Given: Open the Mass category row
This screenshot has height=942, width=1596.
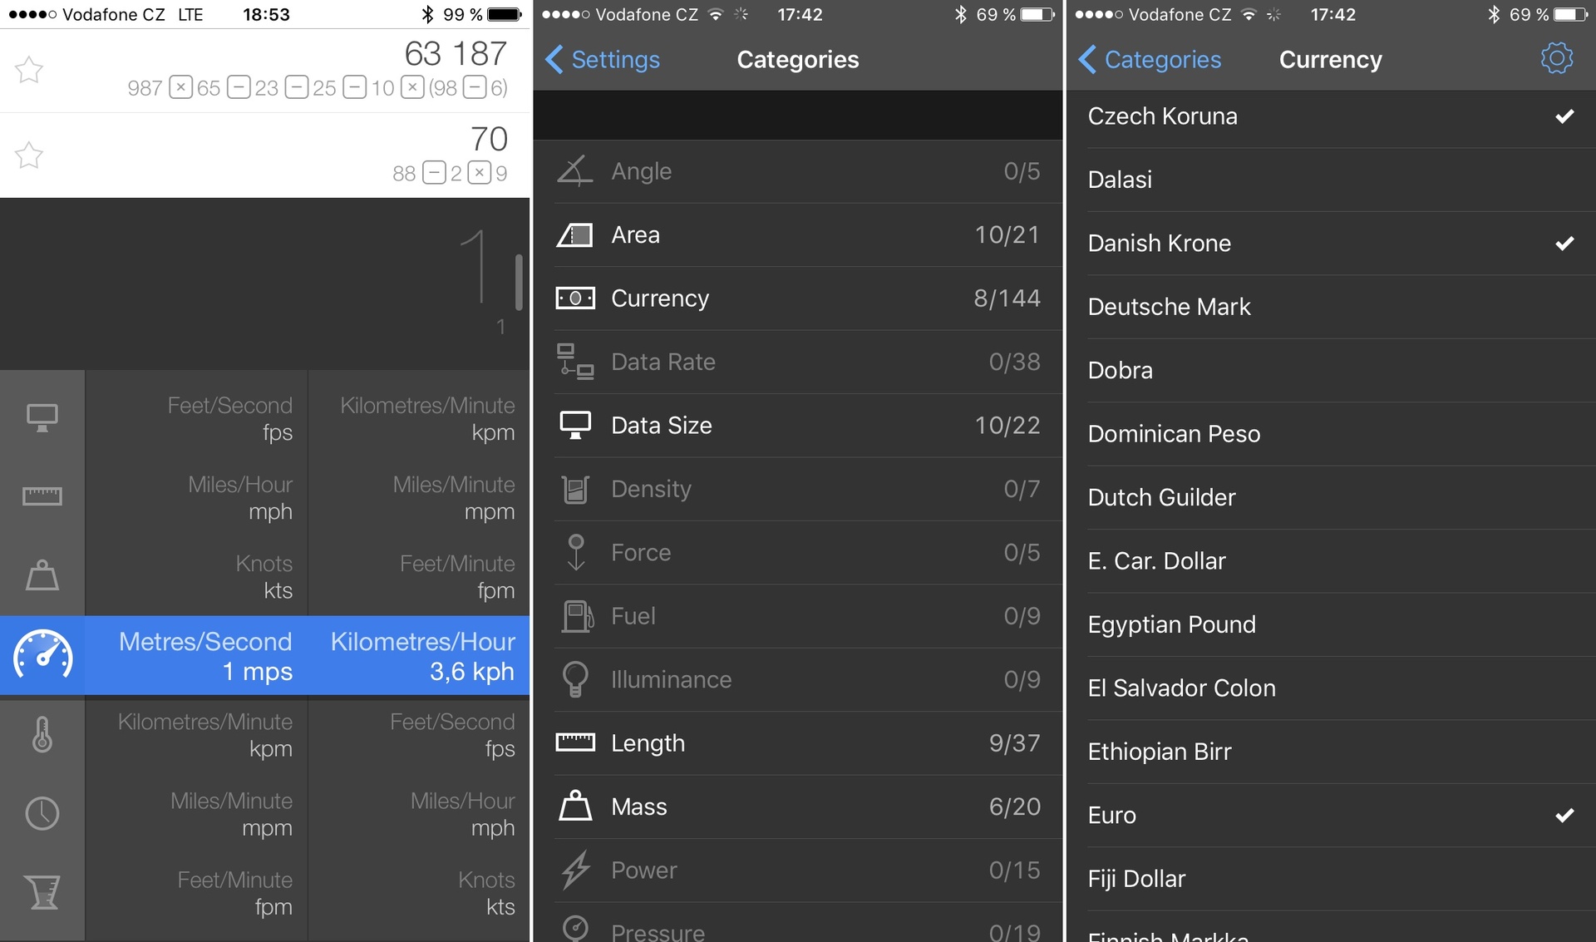Looking at the screenshot, I should [798, 807].
